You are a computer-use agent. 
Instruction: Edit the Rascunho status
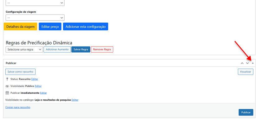(x=34, y=79)
